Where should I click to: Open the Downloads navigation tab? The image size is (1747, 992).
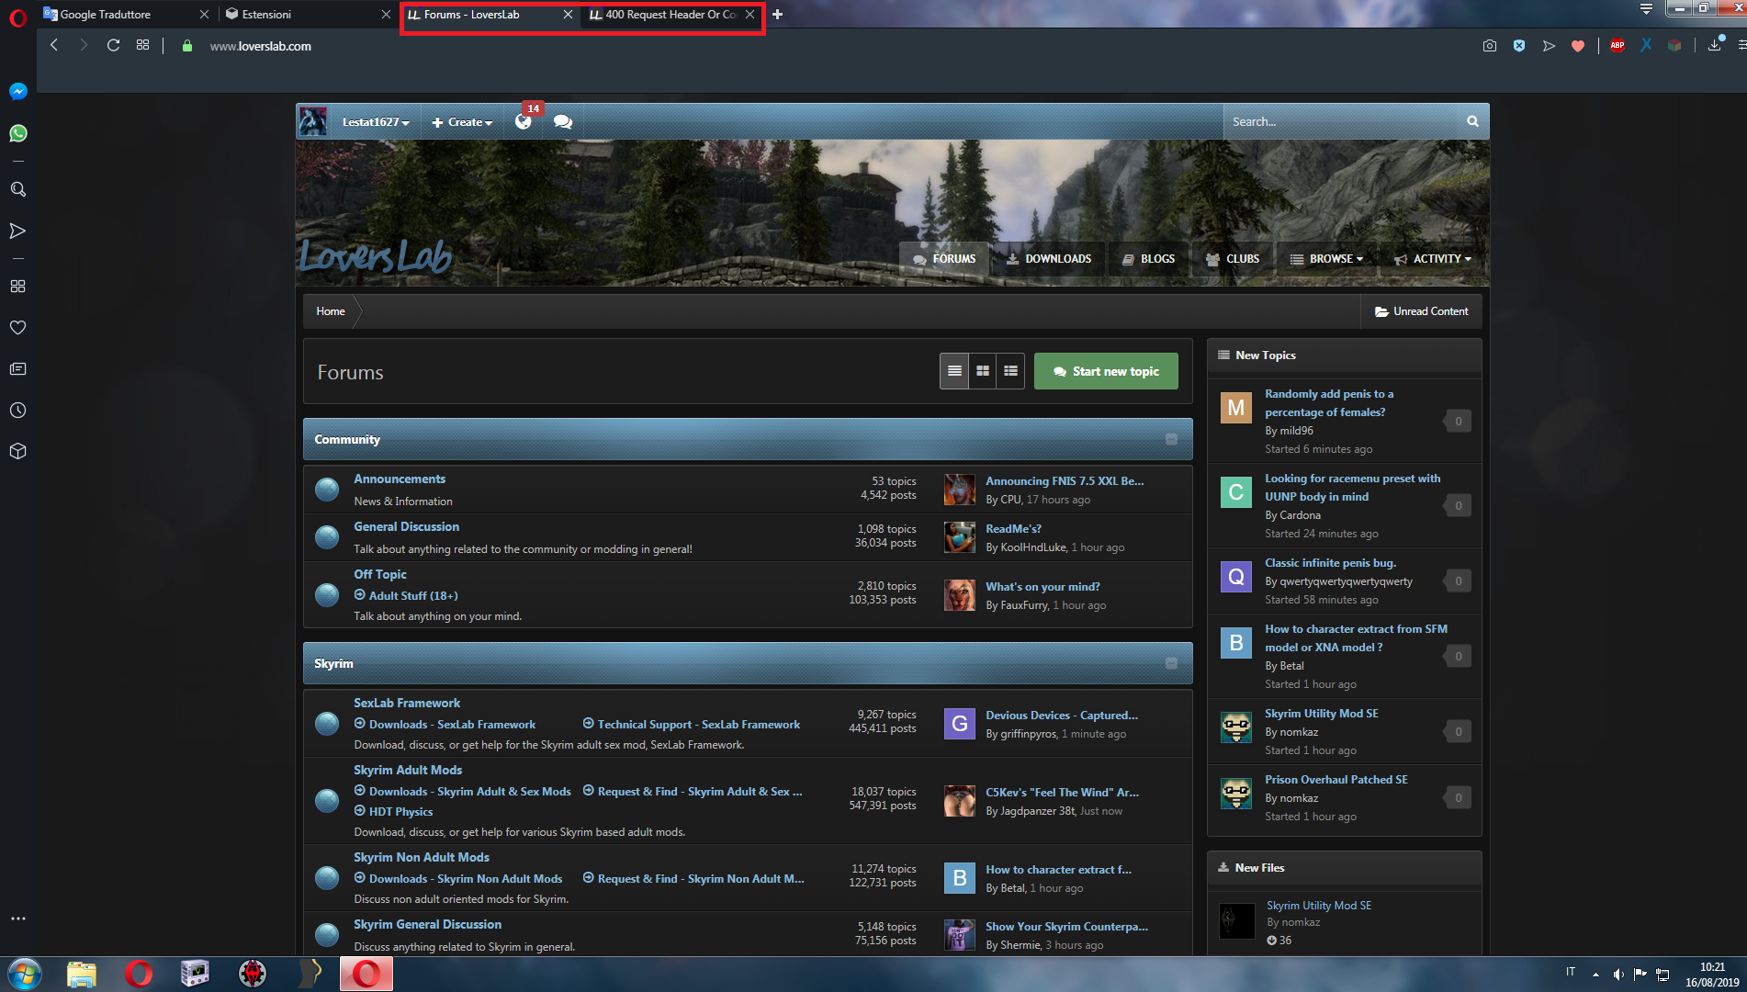click(1049, 259)
